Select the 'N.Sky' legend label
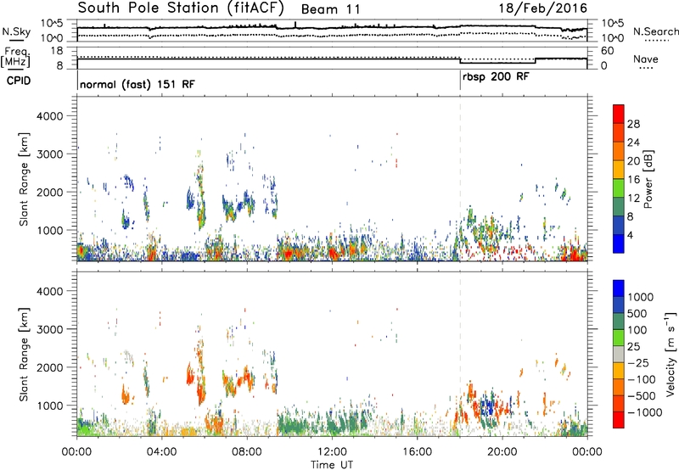Screen dimensions: 679x470 pyautogui.click(x=16, y=32)
